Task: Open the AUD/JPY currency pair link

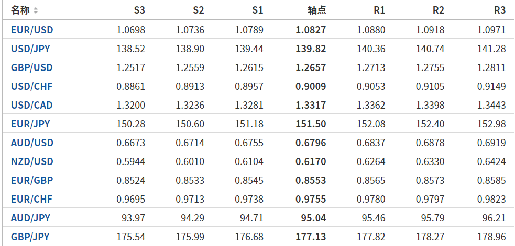Action: click(x=30, y=218)
